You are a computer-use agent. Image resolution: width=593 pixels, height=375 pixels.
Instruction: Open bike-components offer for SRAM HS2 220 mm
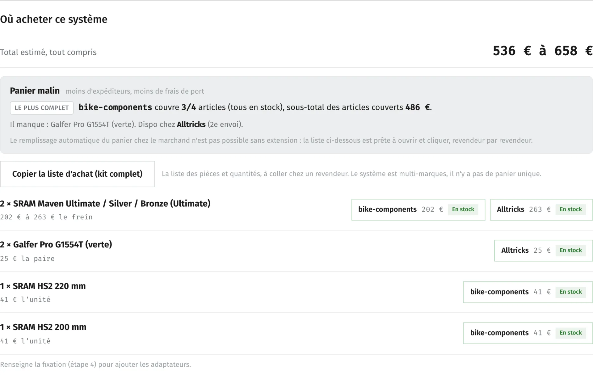[528, 292]
